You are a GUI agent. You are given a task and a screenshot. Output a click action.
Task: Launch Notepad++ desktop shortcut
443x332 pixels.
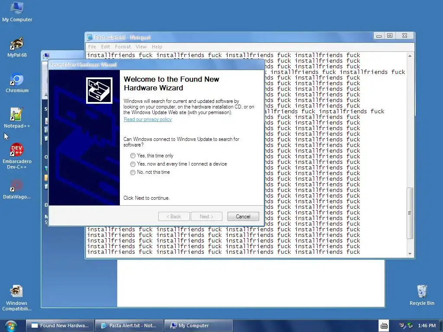tap(17, 118)
